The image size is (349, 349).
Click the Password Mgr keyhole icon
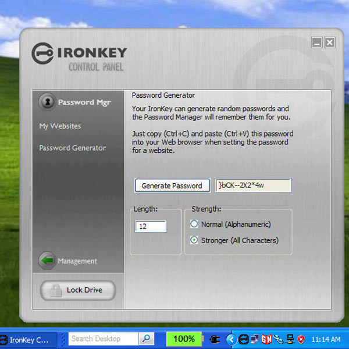[47, 102]
